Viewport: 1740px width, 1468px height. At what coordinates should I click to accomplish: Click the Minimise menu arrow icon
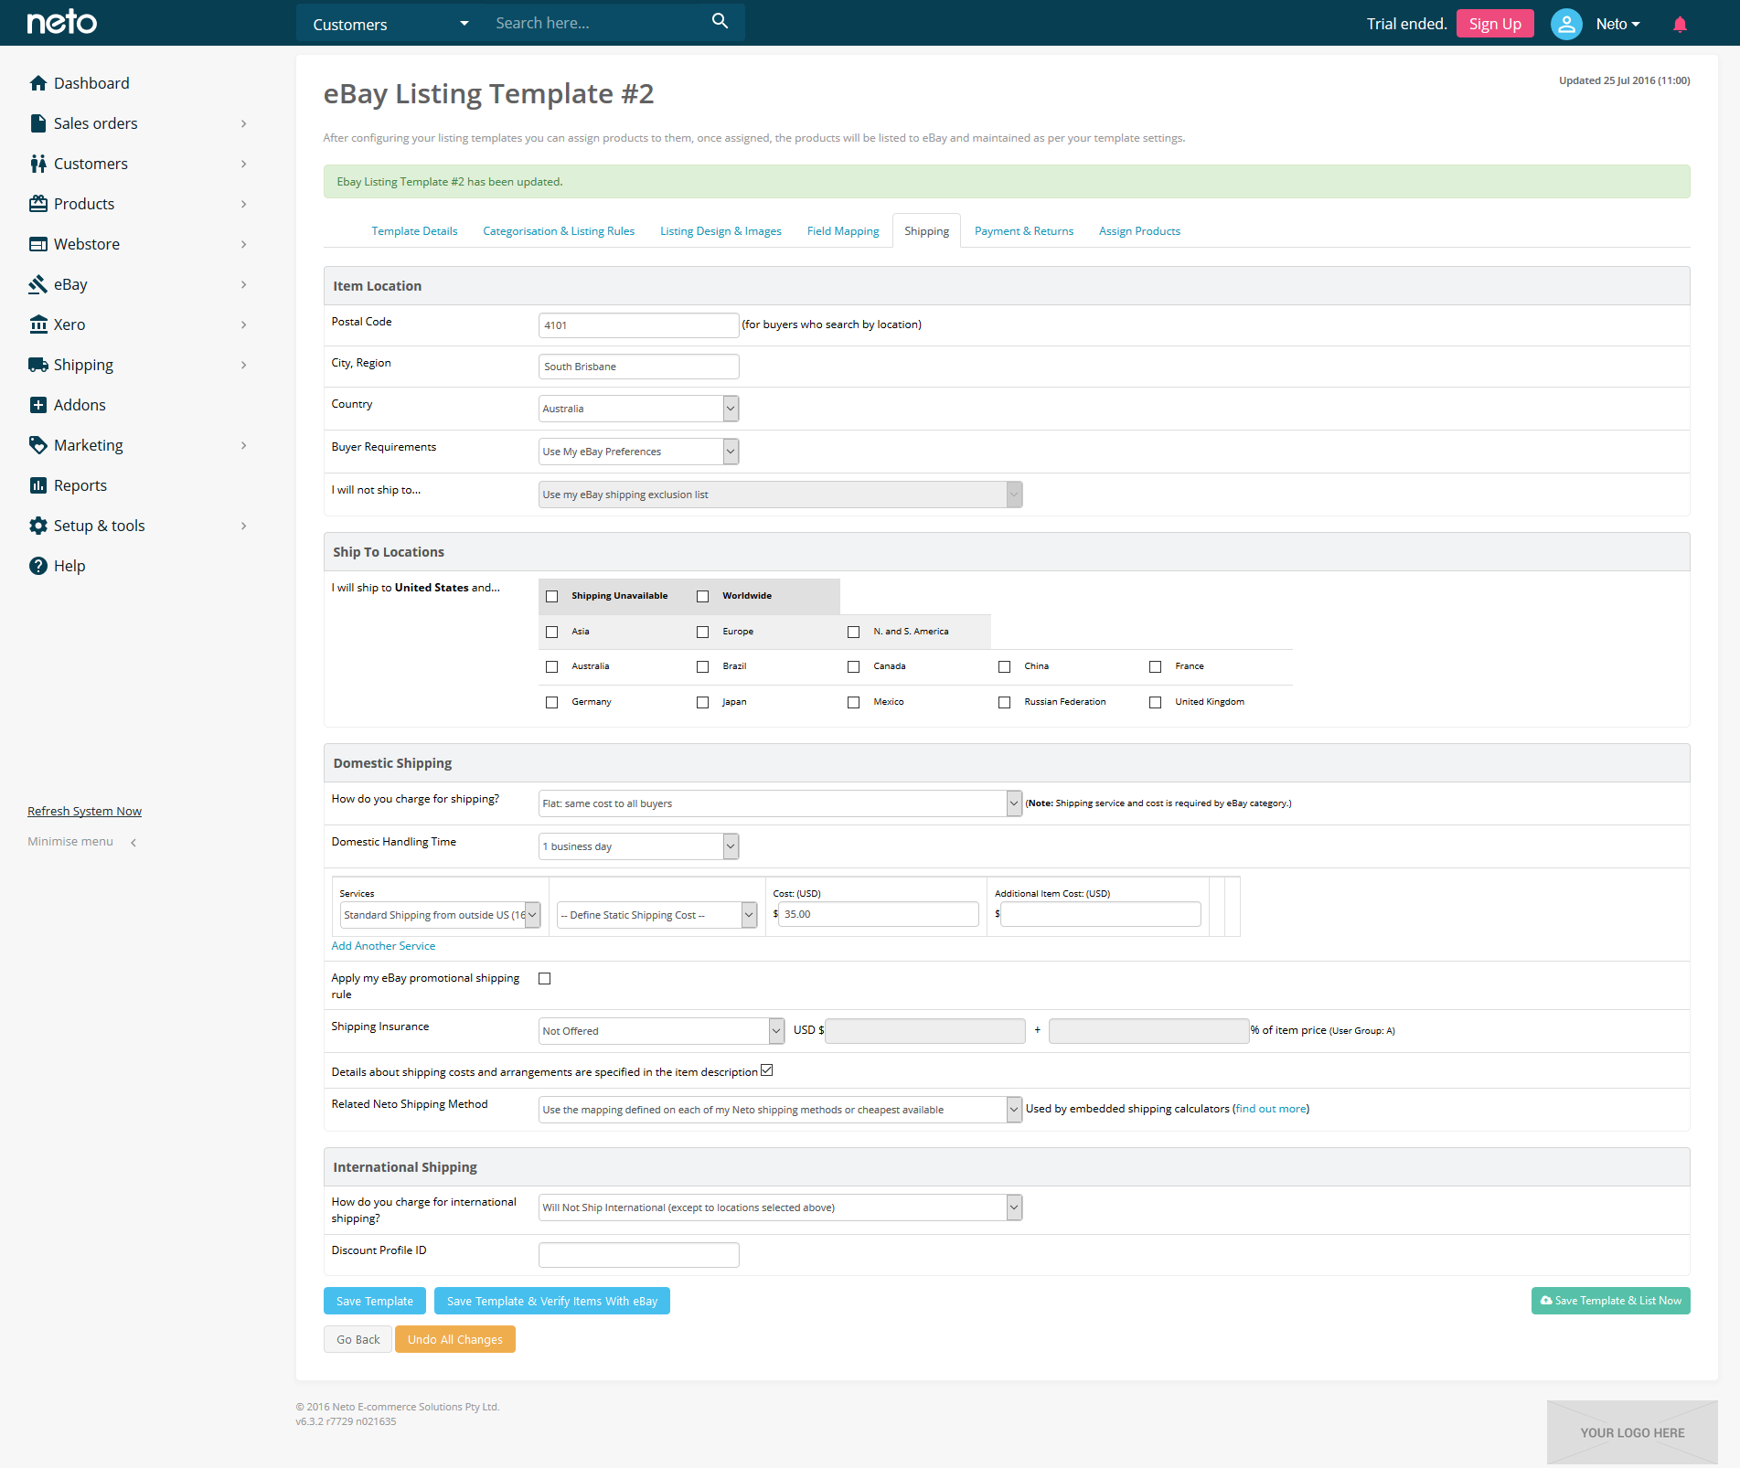click(133, 843)
